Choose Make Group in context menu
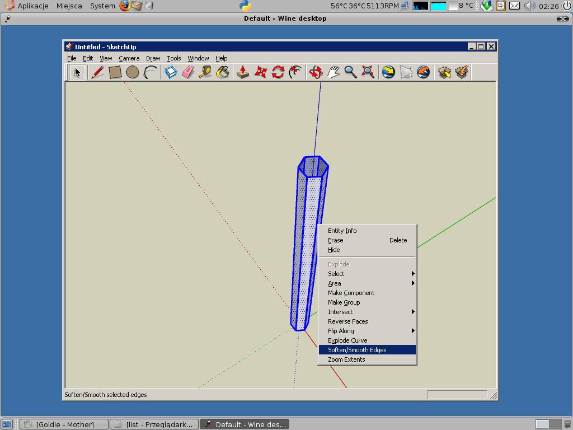573x430 pixels. (x=367, y=302)
